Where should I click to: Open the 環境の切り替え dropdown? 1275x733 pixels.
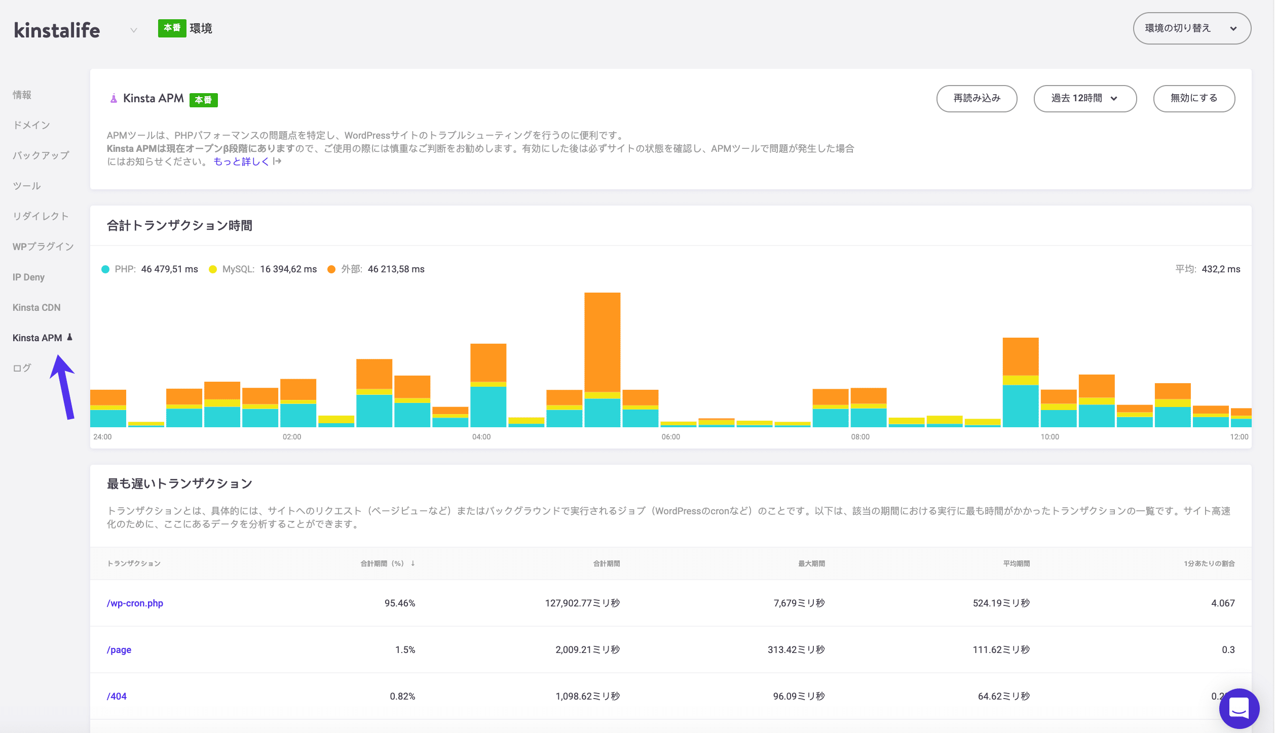pos(1191,28)
